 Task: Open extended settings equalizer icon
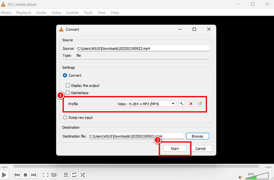(x=54, y=175)
